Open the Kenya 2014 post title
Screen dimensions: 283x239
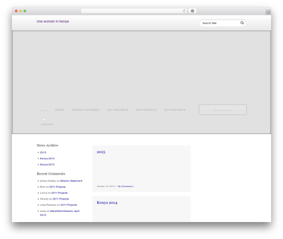[x=107, y=203]
